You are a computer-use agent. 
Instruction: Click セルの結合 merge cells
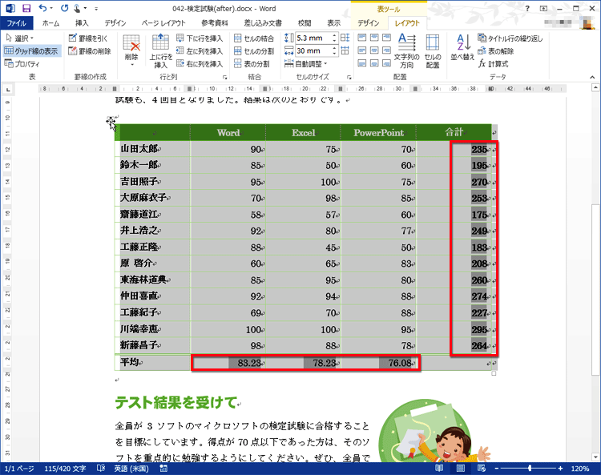[x=254, y=38]
